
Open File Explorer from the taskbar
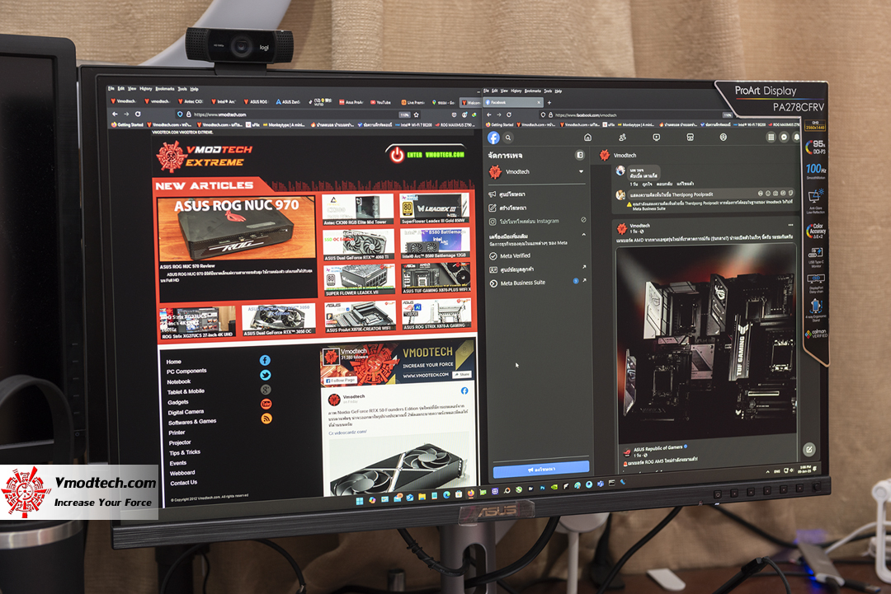(x=422, y=497)
